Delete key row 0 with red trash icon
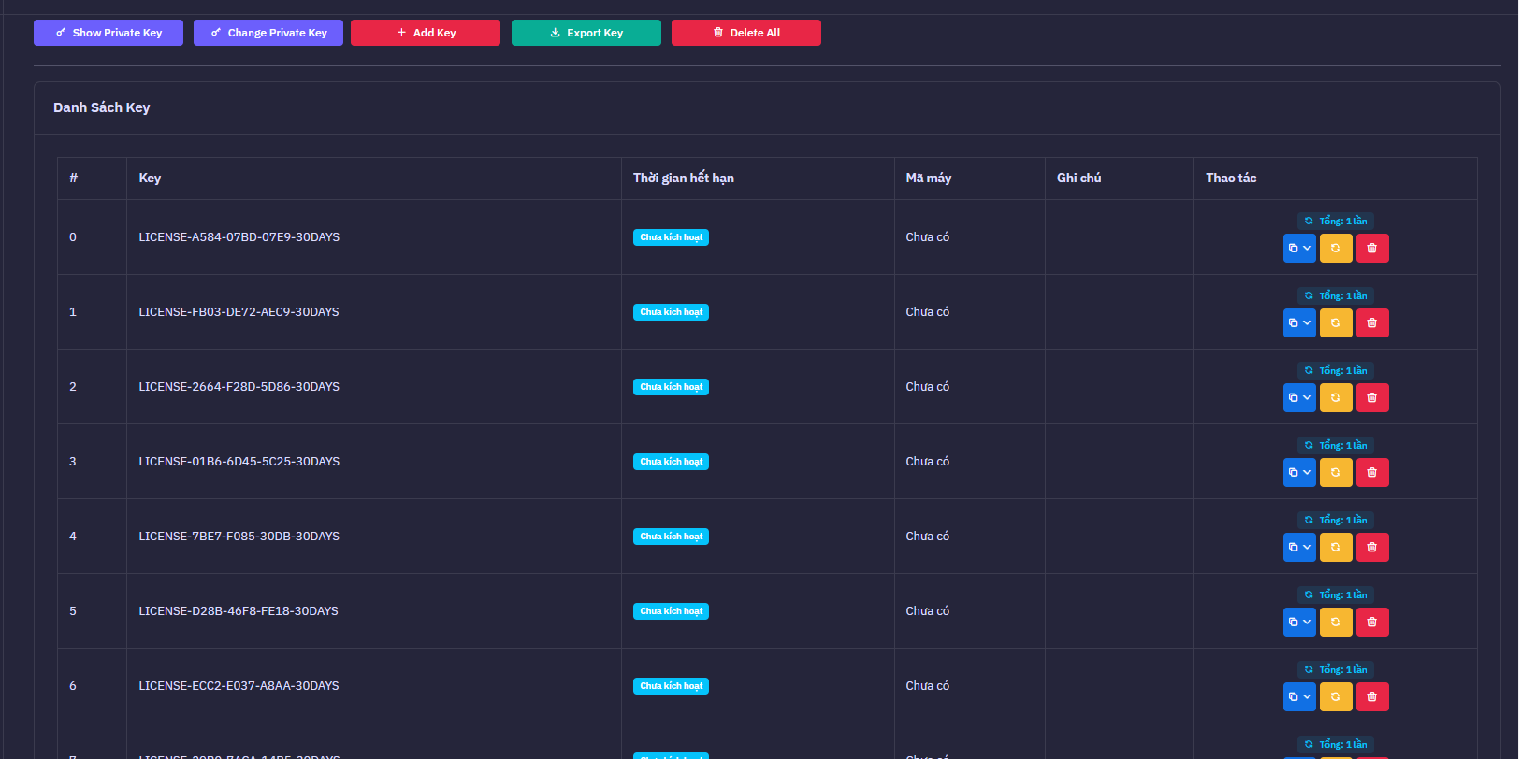The width and height of the screenshot is (1519, 759). tap(1372, 248)
